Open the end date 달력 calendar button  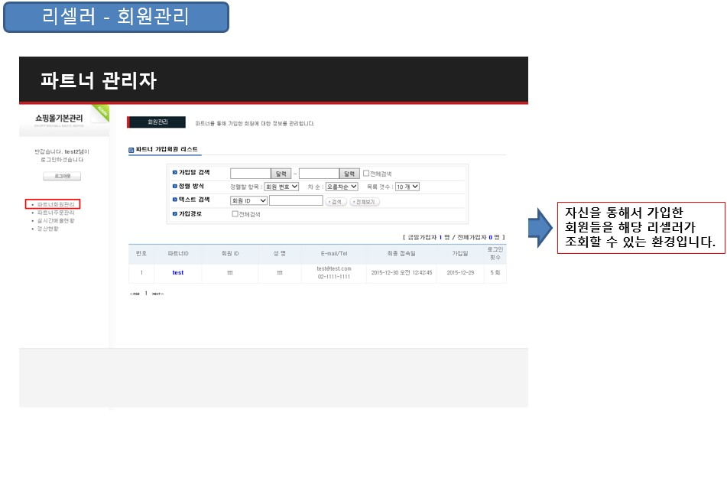click(x=349, y=174)
